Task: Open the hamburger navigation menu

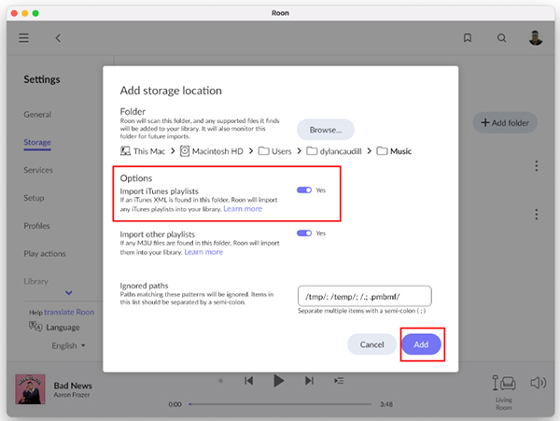Action: coord(23,38)
